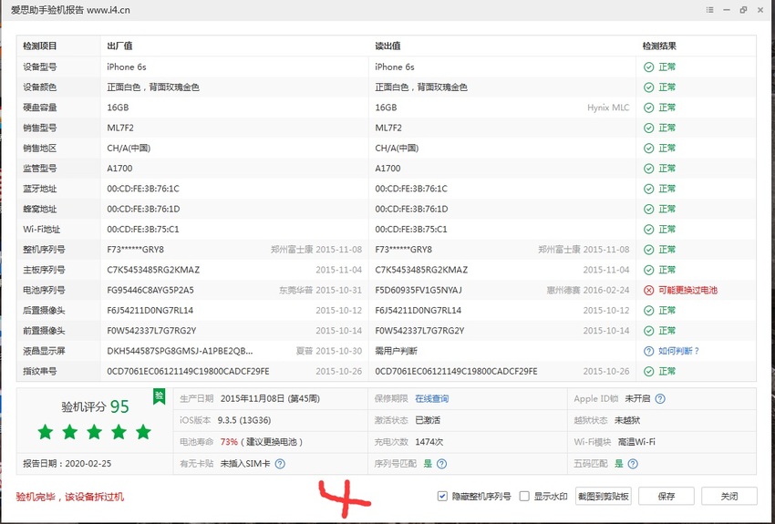Click the 截图到剪贴板 button

tap(604, 497)
